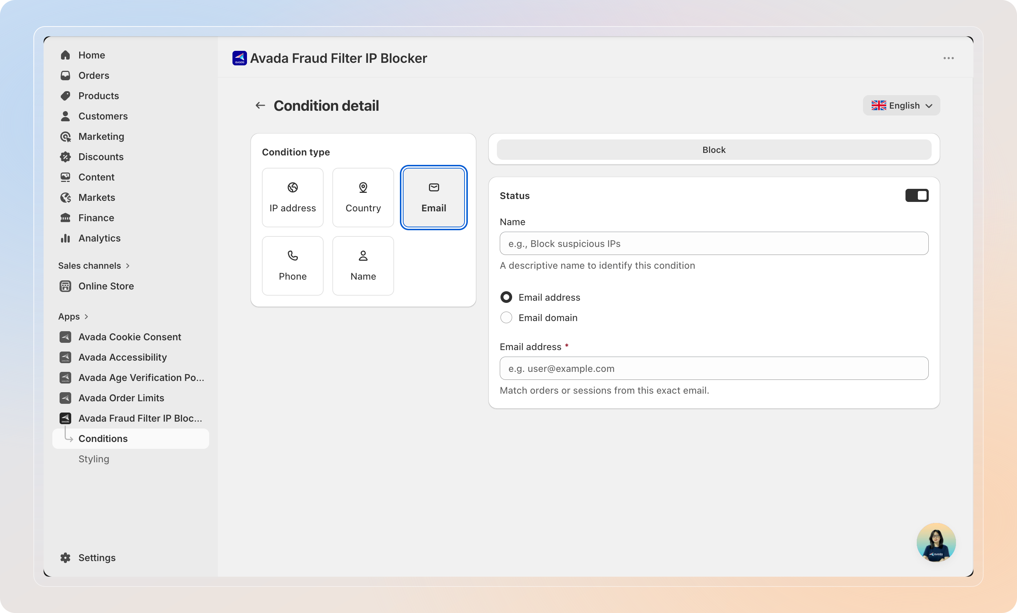Click the Content image icon
Image resolution: width=1017 pixels, height=613 pixels.
pyautogui.click(x=65, y=177)
